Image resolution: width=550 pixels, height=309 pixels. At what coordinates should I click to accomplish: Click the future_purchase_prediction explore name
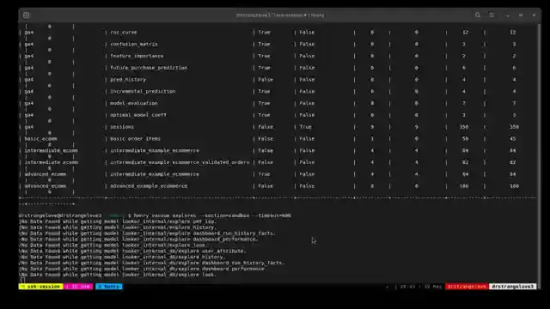(x=149, y=68)
